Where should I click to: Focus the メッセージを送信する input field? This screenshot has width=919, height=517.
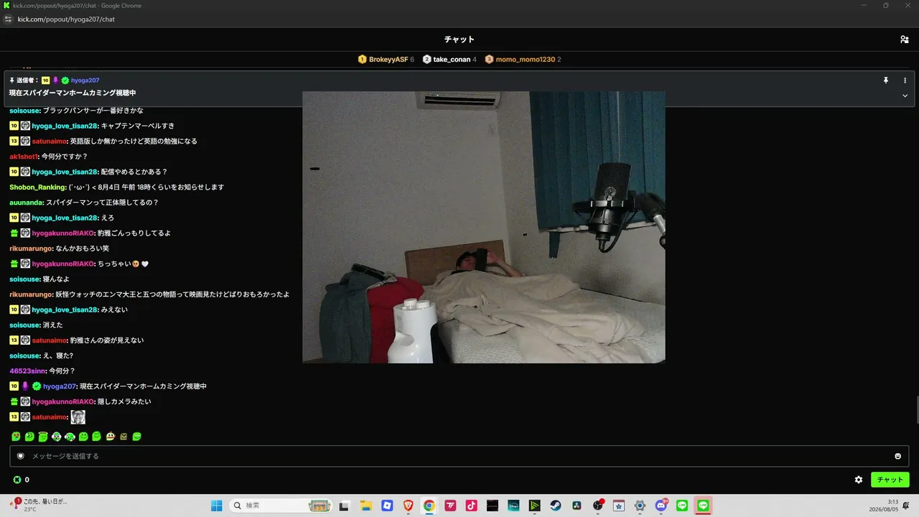click(459, 456)
